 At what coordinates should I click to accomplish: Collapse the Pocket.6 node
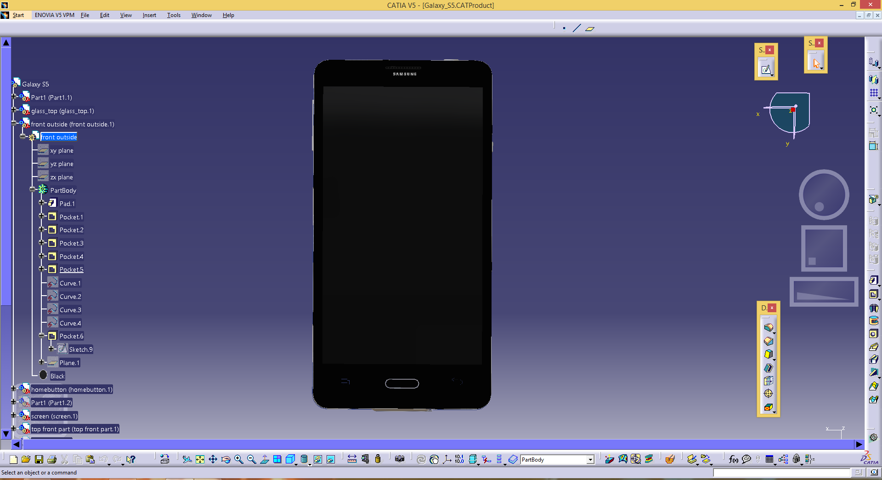(x=42, y=335)
